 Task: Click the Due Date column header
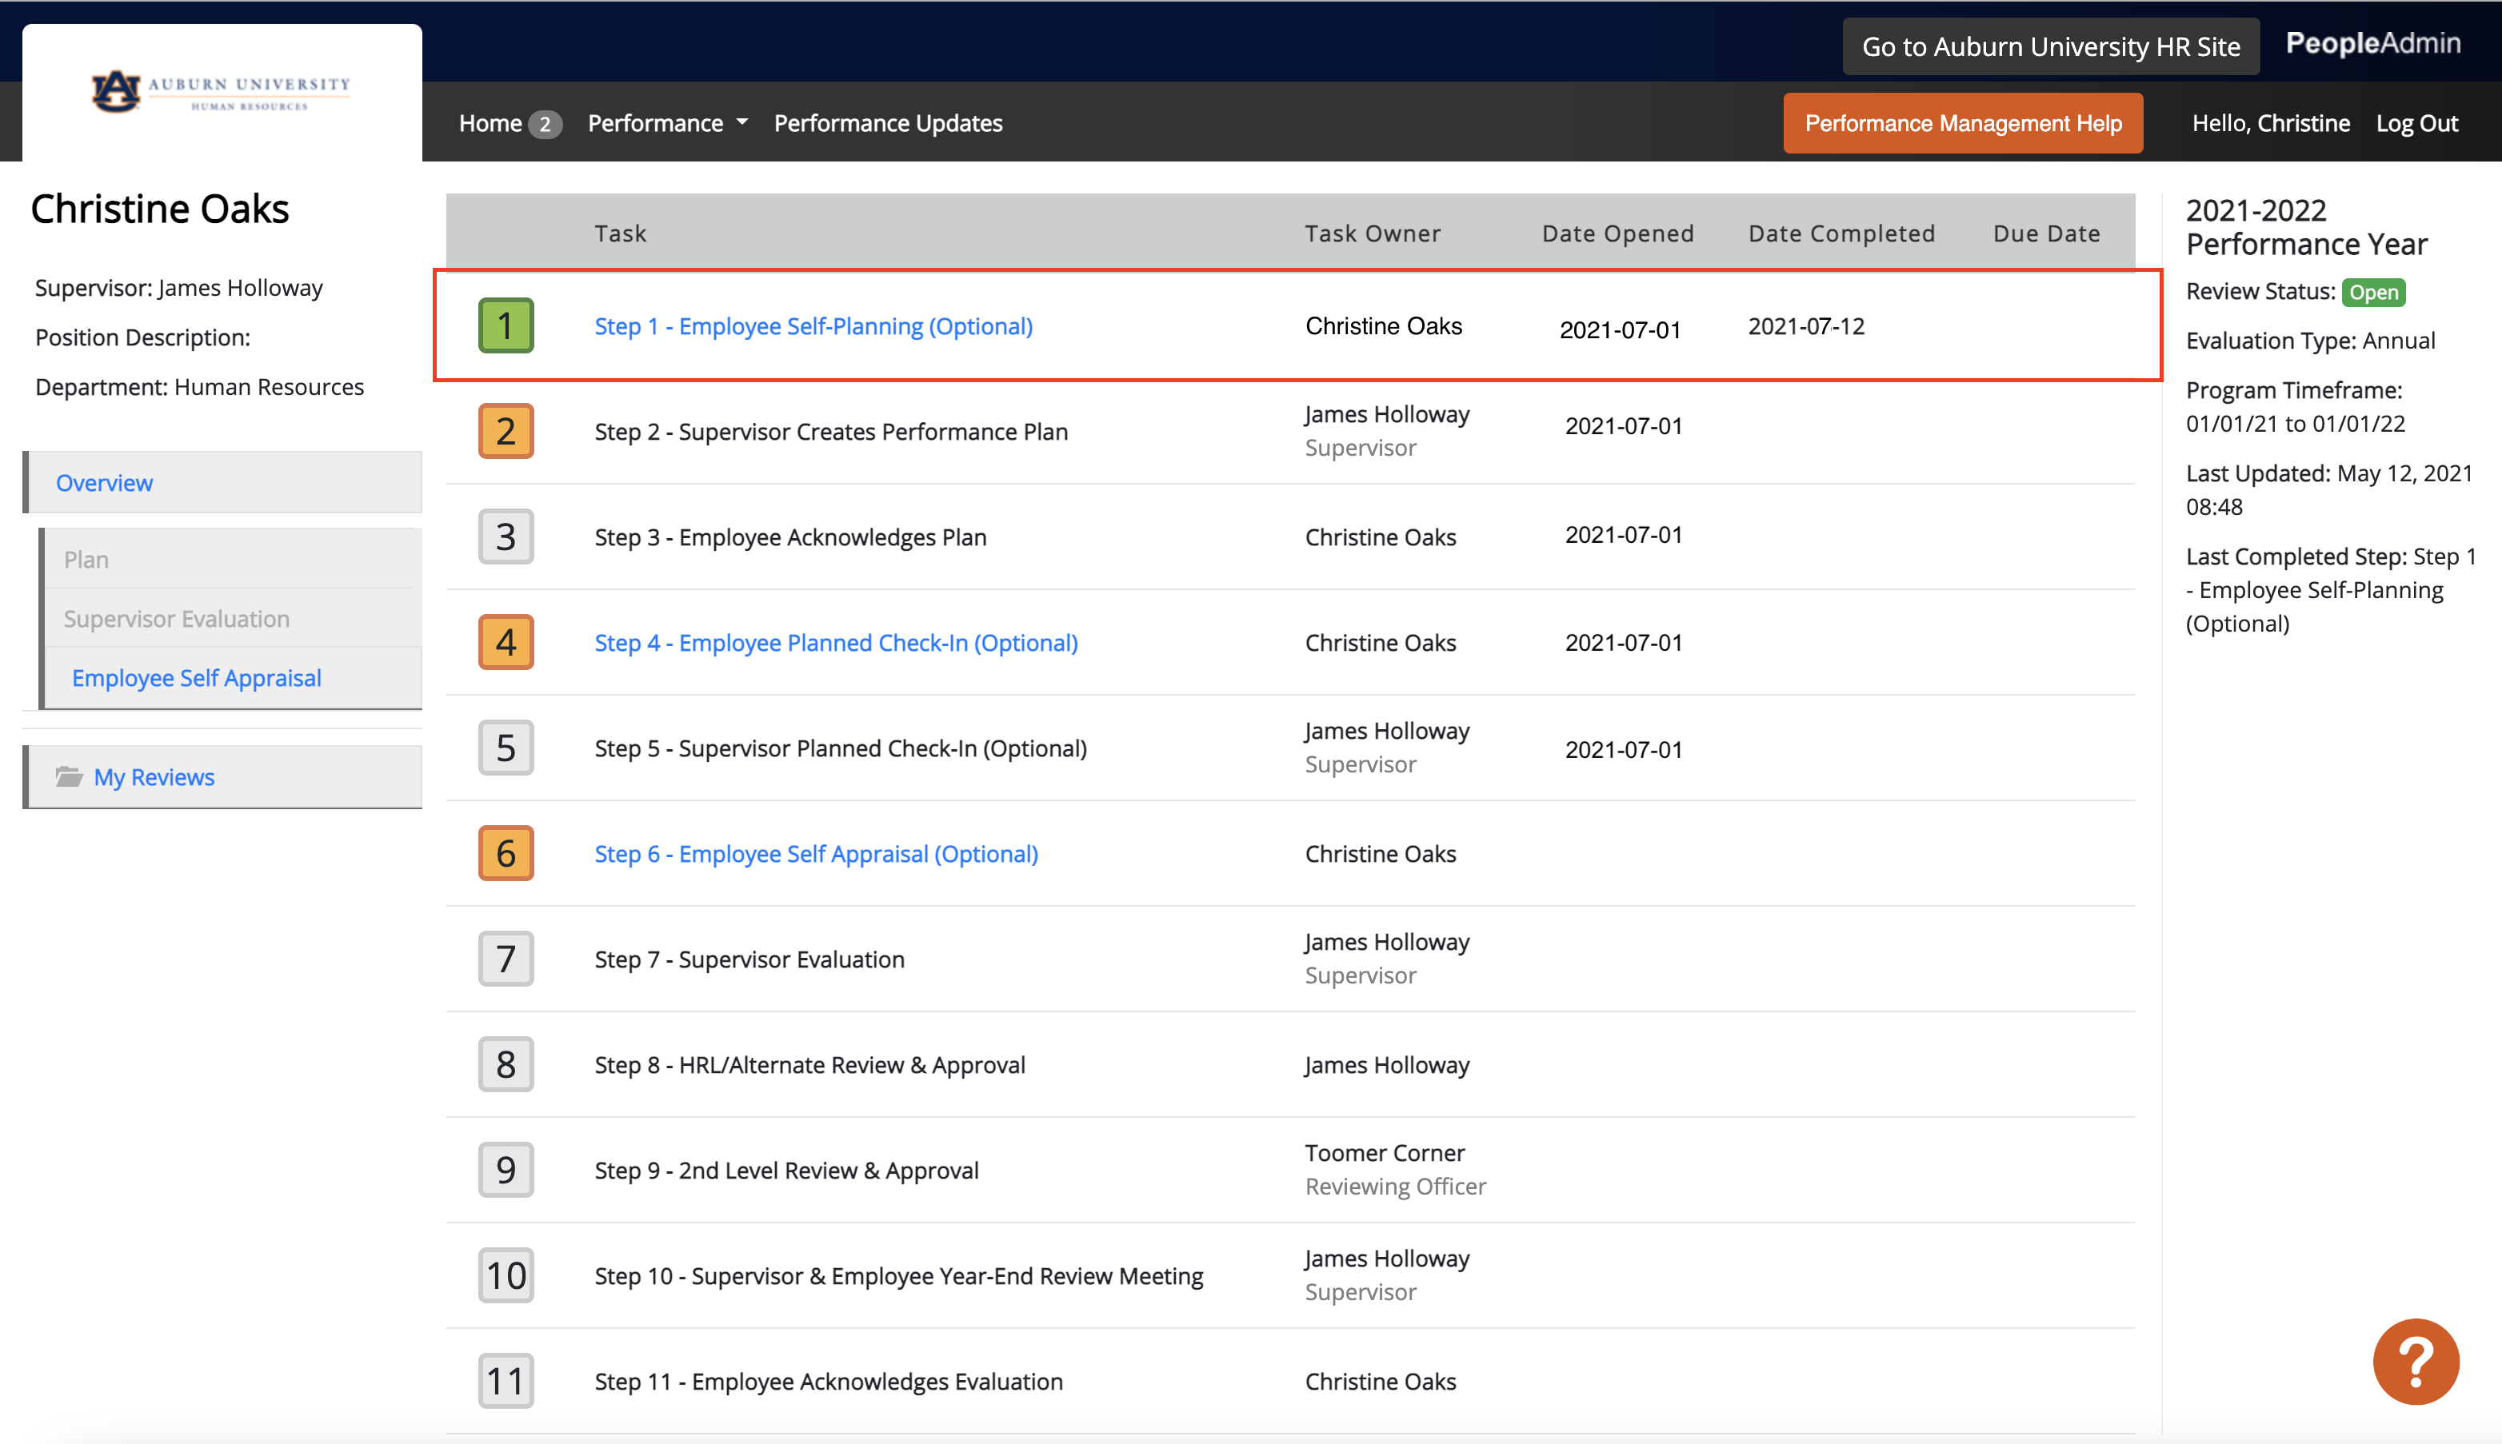click(x=2047, y=233)
